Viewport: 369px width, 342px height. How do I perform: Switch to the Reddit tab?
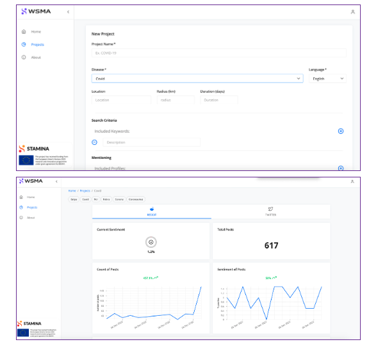152,211
